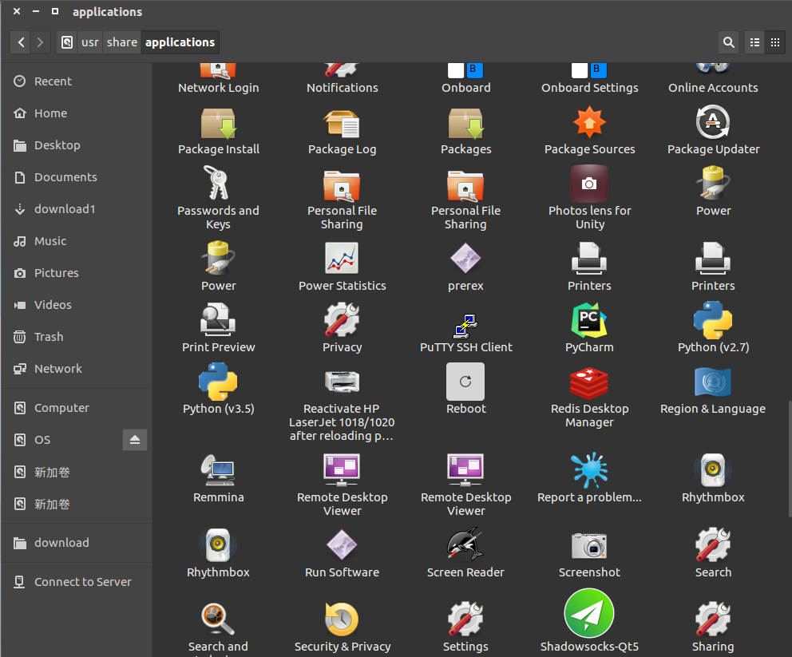Open the Package Install application icon
The height and width of the screenshot is (657, 792).
(218, 124)
